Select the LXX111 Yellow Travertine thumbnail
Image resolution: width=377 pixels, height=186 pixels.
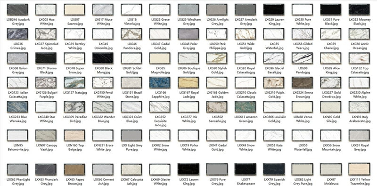pos(359,170)
